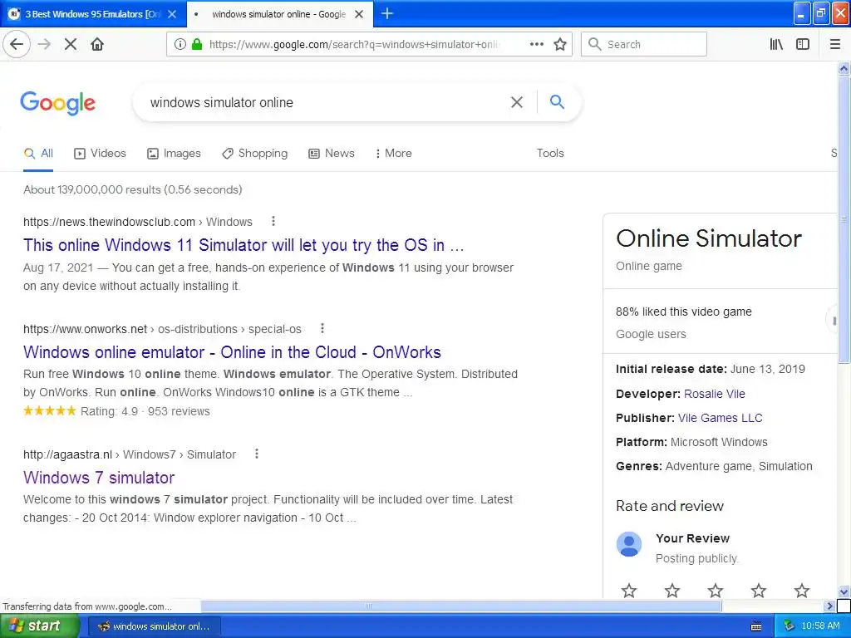851x638 pixels.
Task: Click into the Google search query field
Action: (x=326, y=102)
